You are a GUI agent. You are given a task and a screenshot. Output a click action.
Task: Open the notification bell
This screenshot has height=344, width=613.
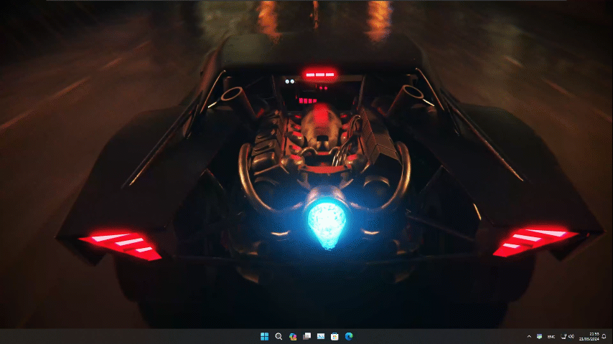pos(604,336)
